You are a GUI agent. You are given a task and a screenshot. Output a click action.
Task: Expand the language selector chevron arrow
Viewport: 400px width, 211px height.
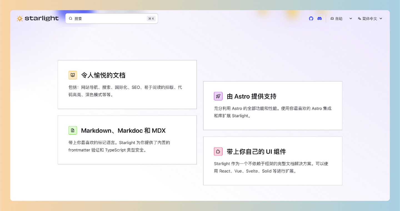[381, 19]
